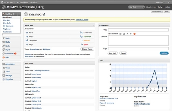The width and height of the screenshot is (172, 111).
Task: Collapse the sidebar with top separator arrow
Action: [3, 35]
